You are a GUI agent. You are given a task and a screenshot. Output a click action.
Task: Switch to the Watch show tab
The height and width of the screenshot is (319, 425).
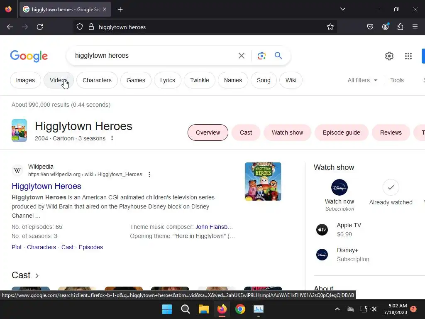(287, 133)
